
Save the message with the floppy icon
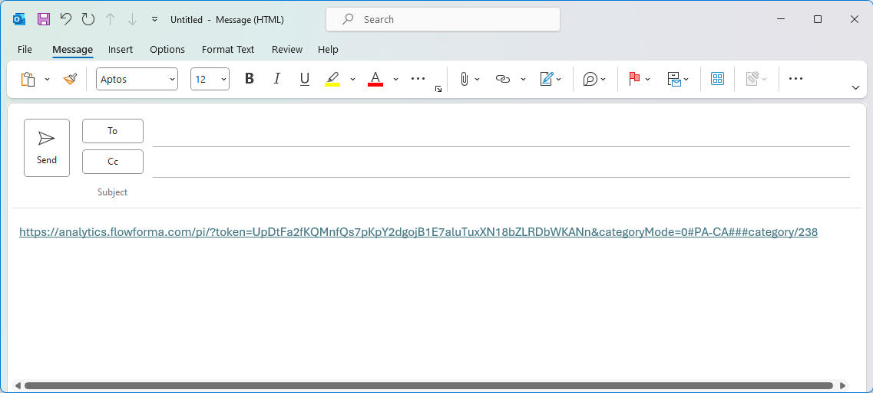44,19
